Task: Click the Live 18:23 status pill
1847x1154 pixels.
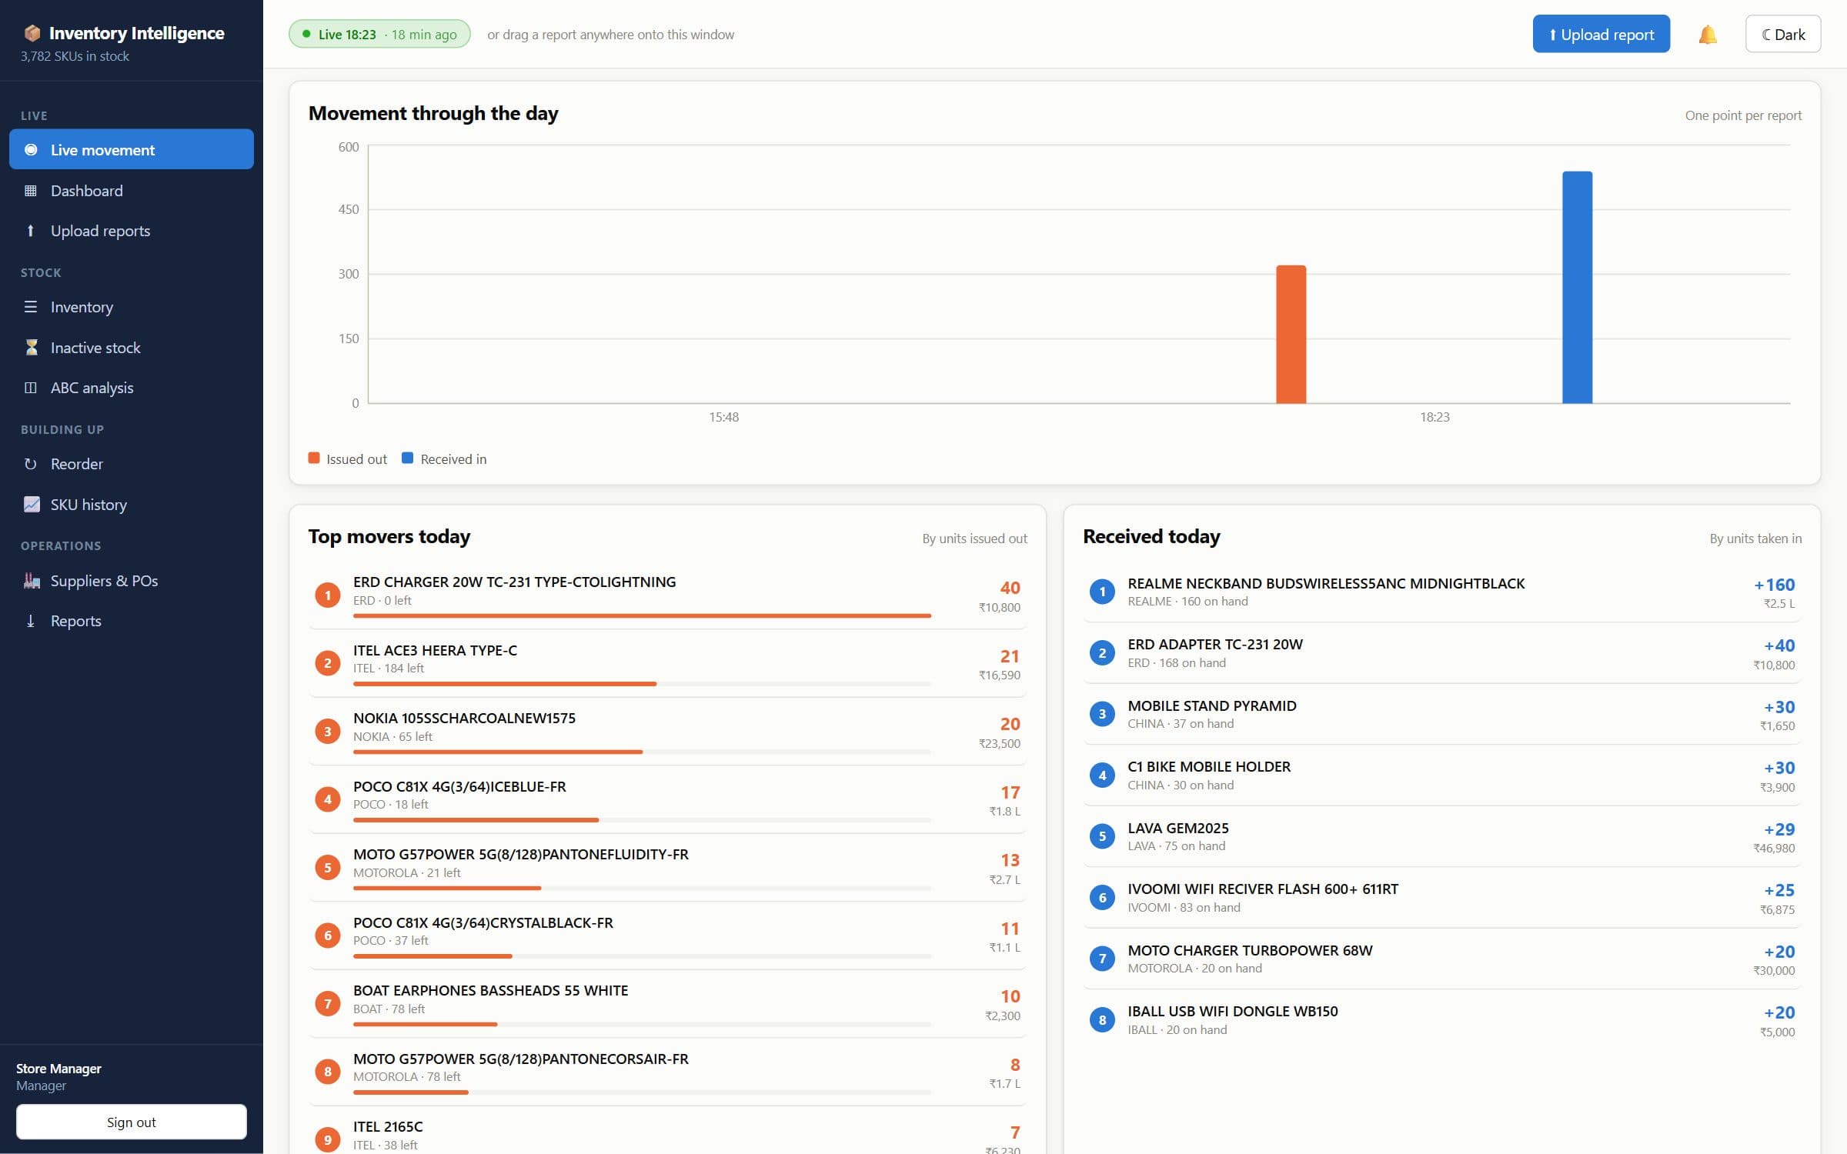Action: point(379,35)
